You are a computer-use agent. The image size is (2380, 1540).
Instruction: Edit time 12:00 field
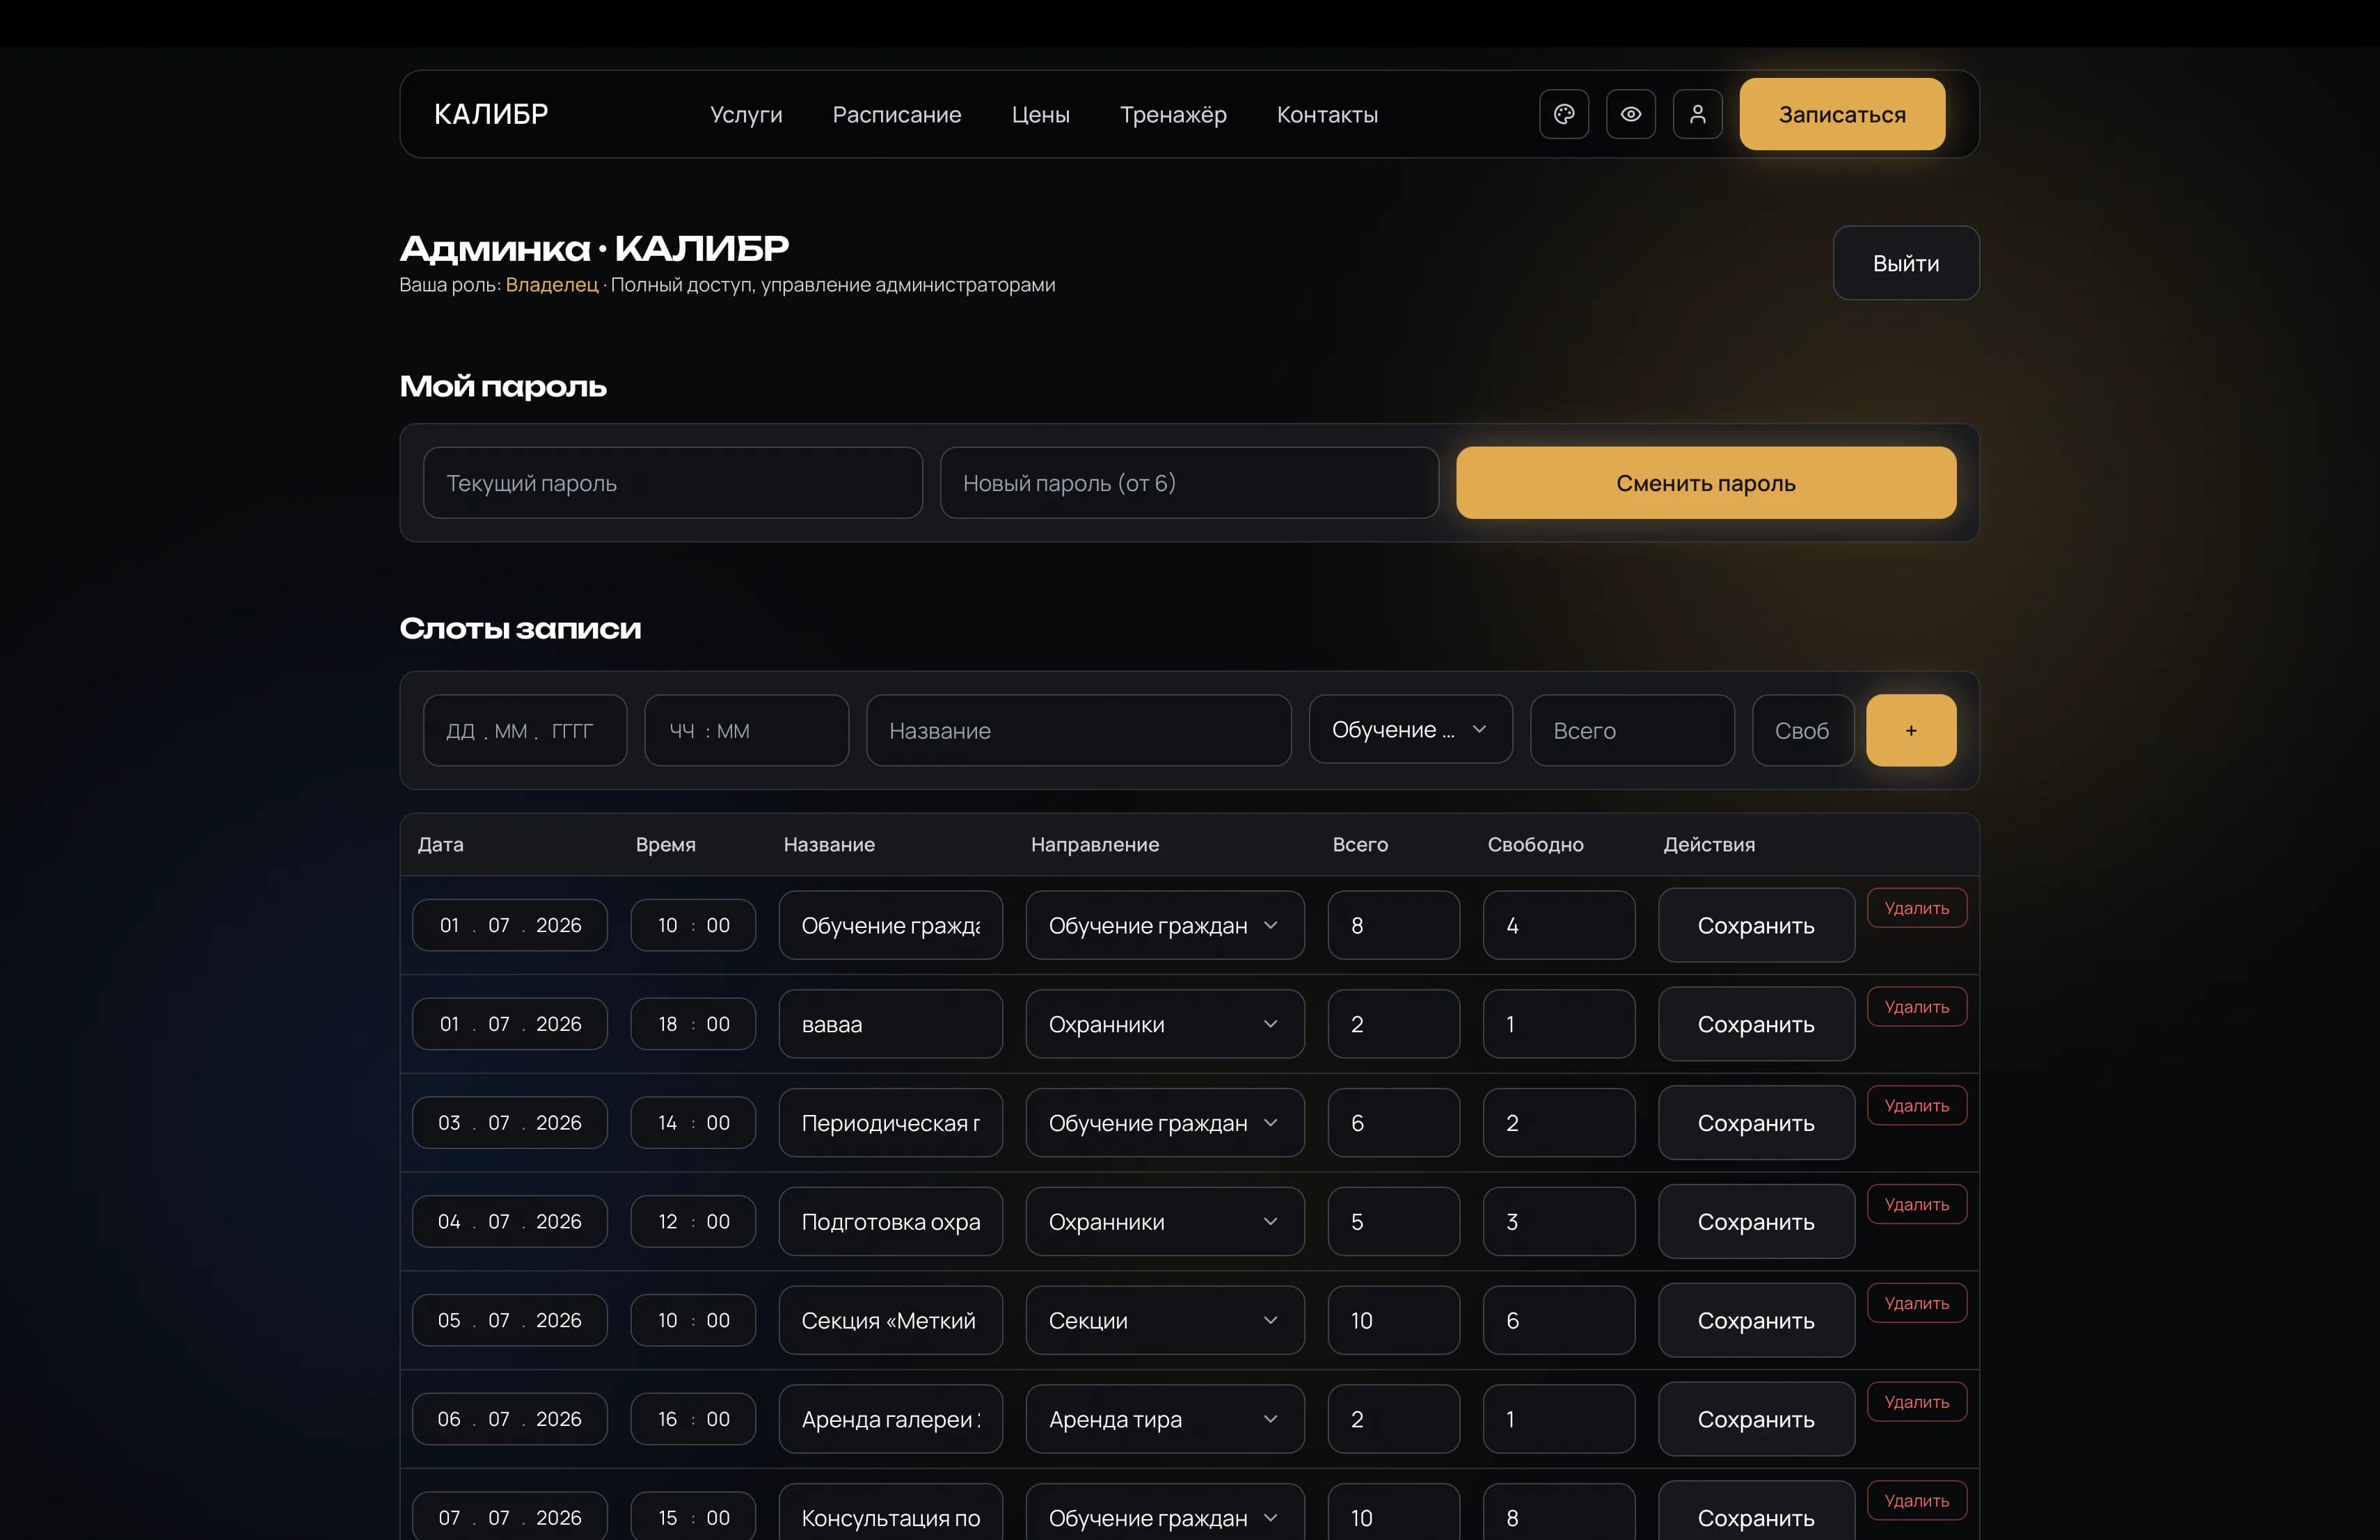click(x=692, y=1222)
